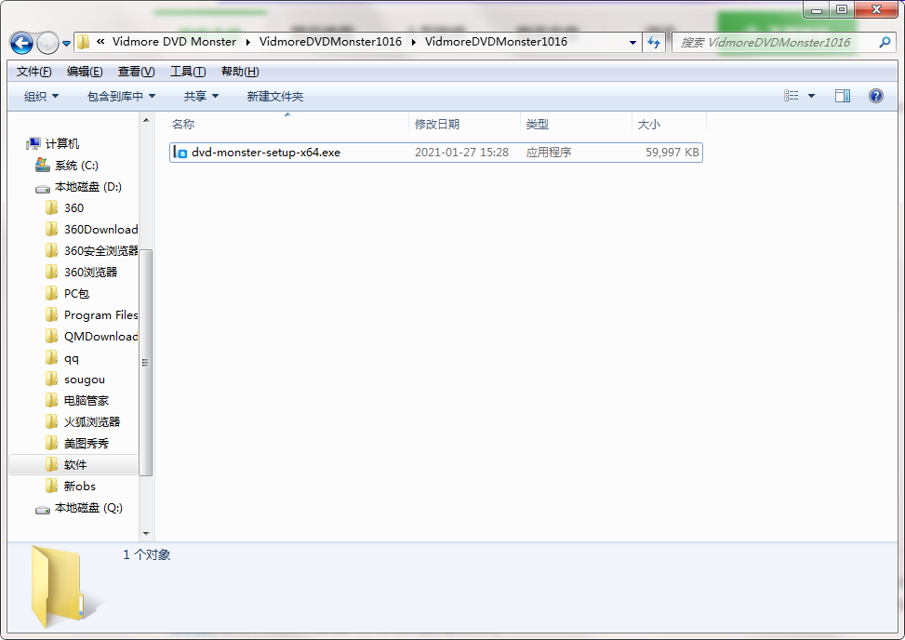Click the 系统 (C:) drive icon

click(x=43, y=165)
